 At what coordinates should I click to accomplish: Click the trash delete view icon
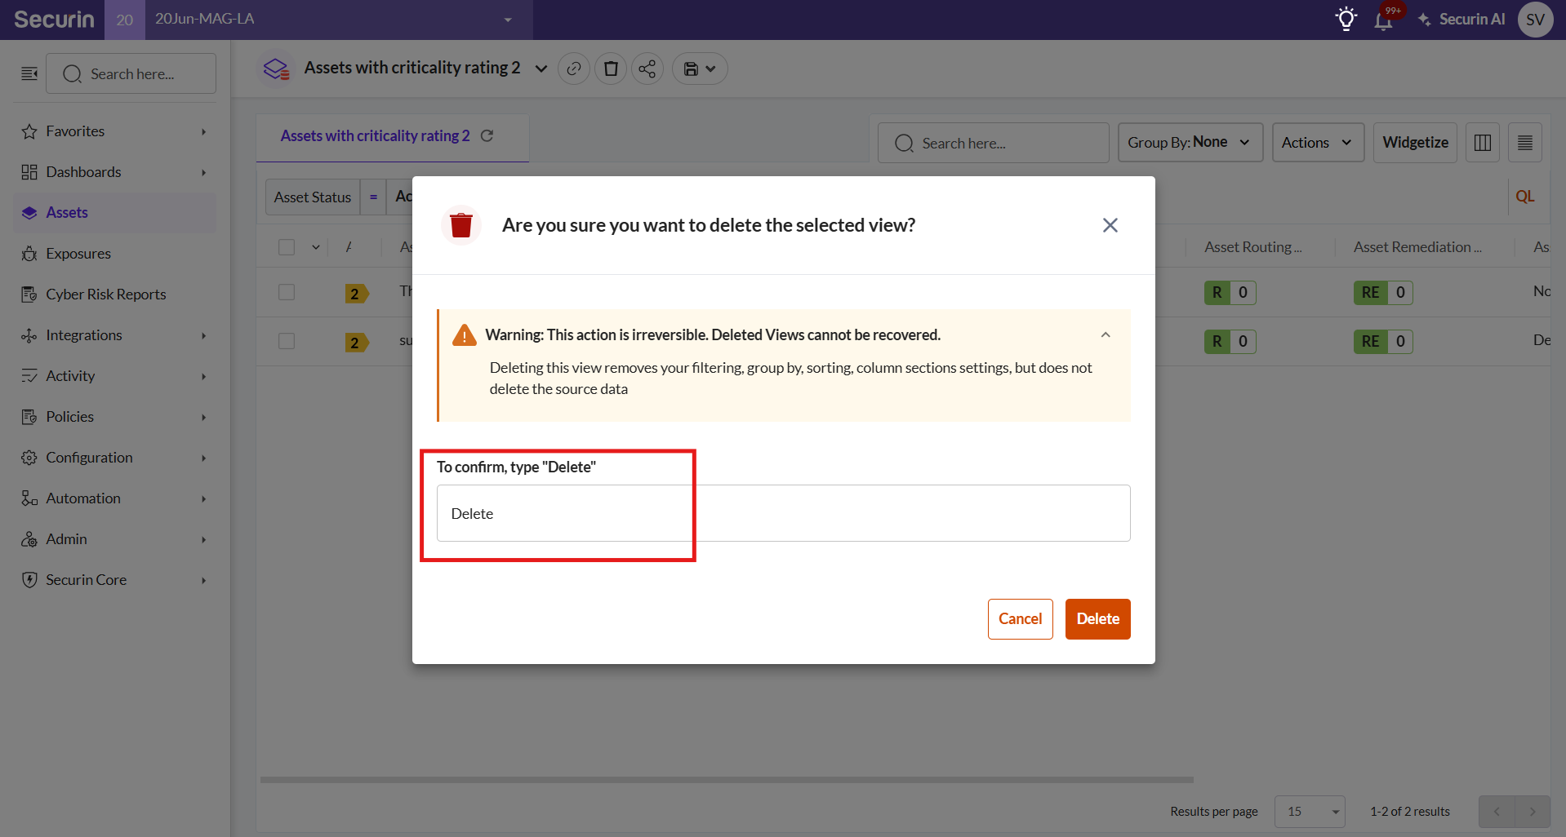tap(611, 69)
